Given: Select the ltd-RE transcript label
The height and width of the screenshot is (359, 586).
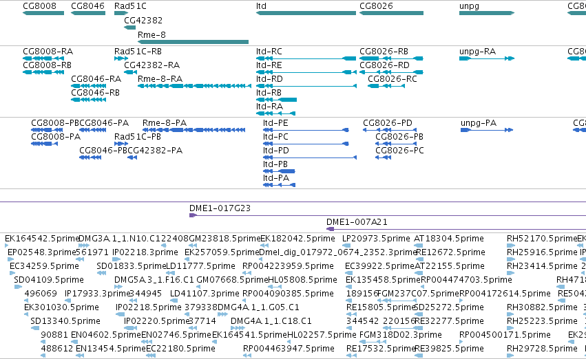Looking at the screenshot, I should click(x=269, y=65).
